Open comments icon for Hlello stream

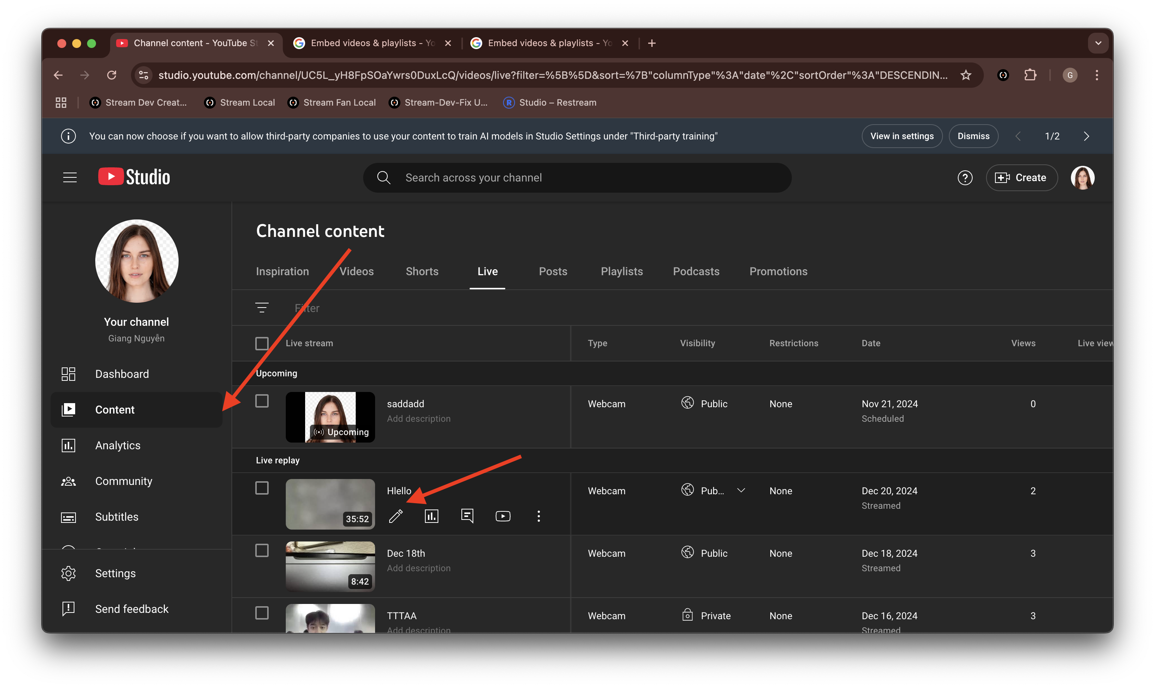tap(467, 516)
